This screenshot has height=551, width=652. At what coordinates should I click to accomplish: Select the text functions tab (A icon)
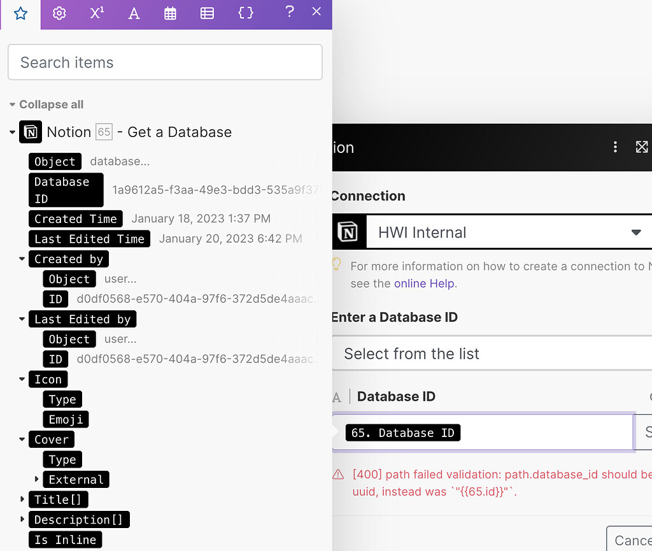[134, 13]
